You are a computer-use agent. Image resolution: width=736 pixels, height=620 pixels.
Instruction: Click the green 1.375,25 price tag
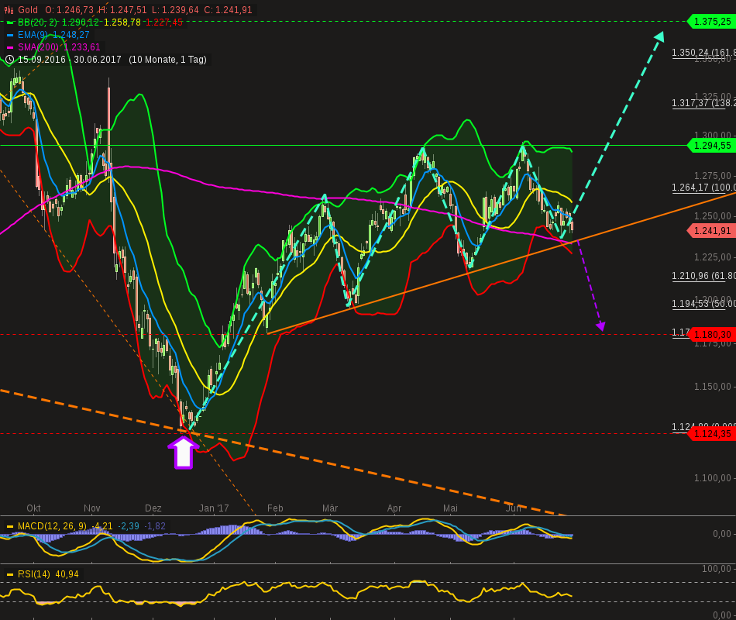pyautogui.click(x=711, y=21)
